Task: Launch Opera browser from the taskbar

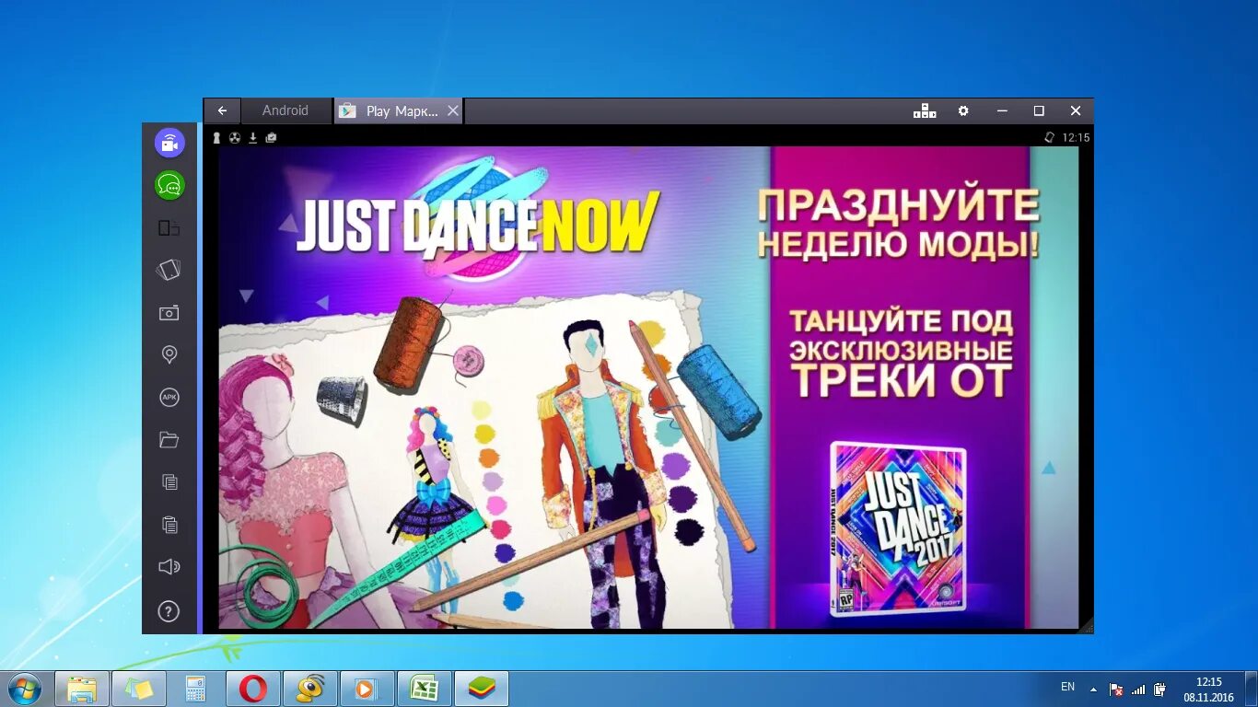Action: click(253, 689)
